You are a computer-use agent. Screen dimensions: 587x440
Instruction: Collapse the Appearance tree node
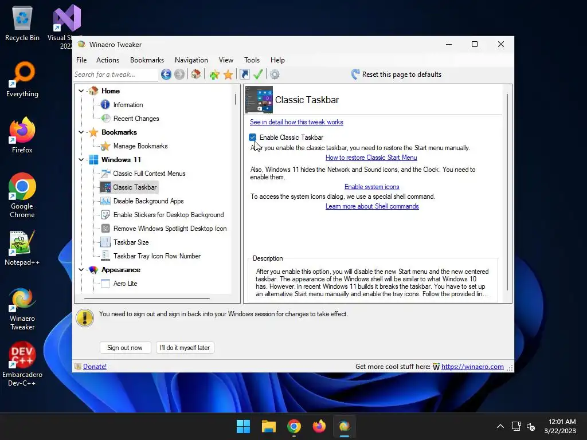point(81,269)
